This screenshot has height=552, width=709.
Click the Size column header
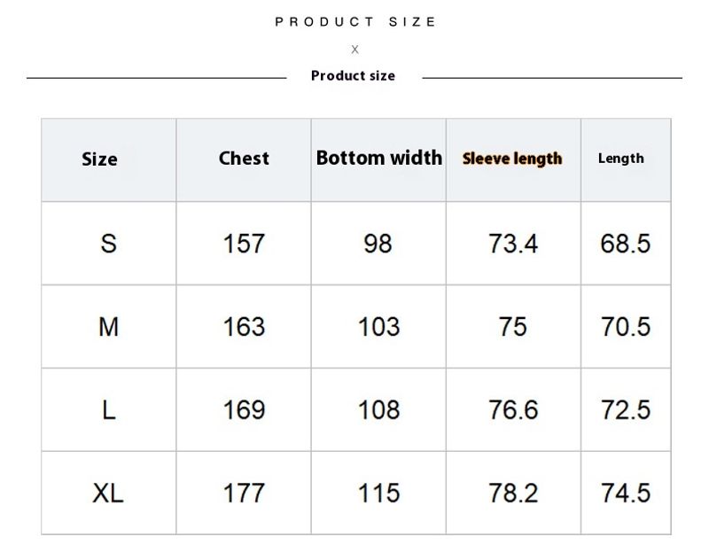(99, 159)
